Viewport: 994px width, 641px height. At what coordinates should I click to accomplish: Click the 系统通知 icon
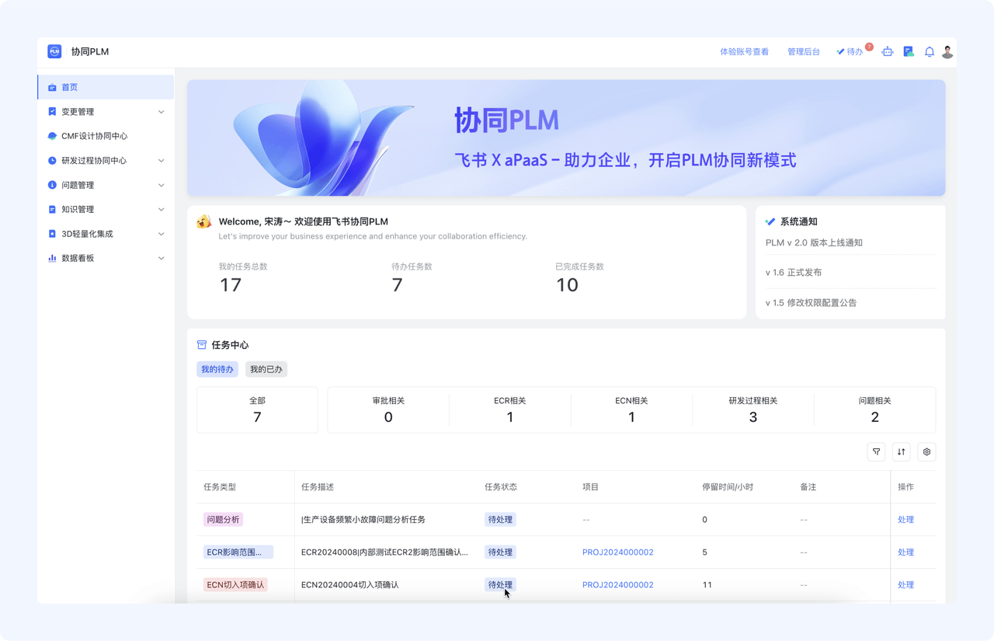(770, 221)
